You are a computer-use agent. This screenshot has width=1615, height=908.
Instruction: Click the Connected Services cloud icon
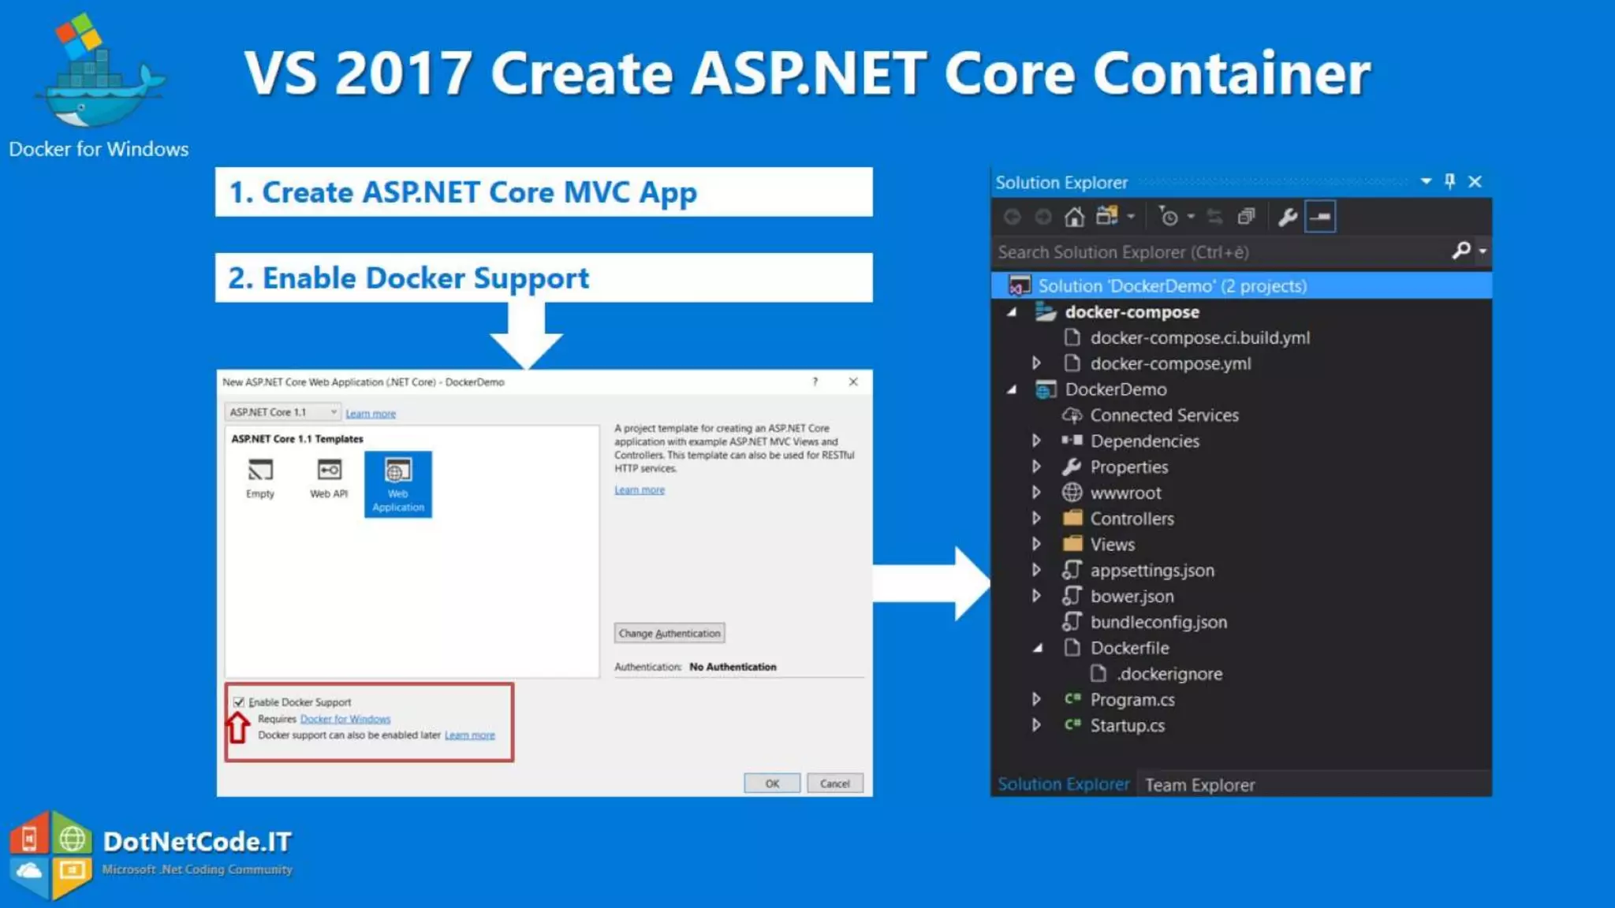pyautogui.click(x=1072, y=415)
